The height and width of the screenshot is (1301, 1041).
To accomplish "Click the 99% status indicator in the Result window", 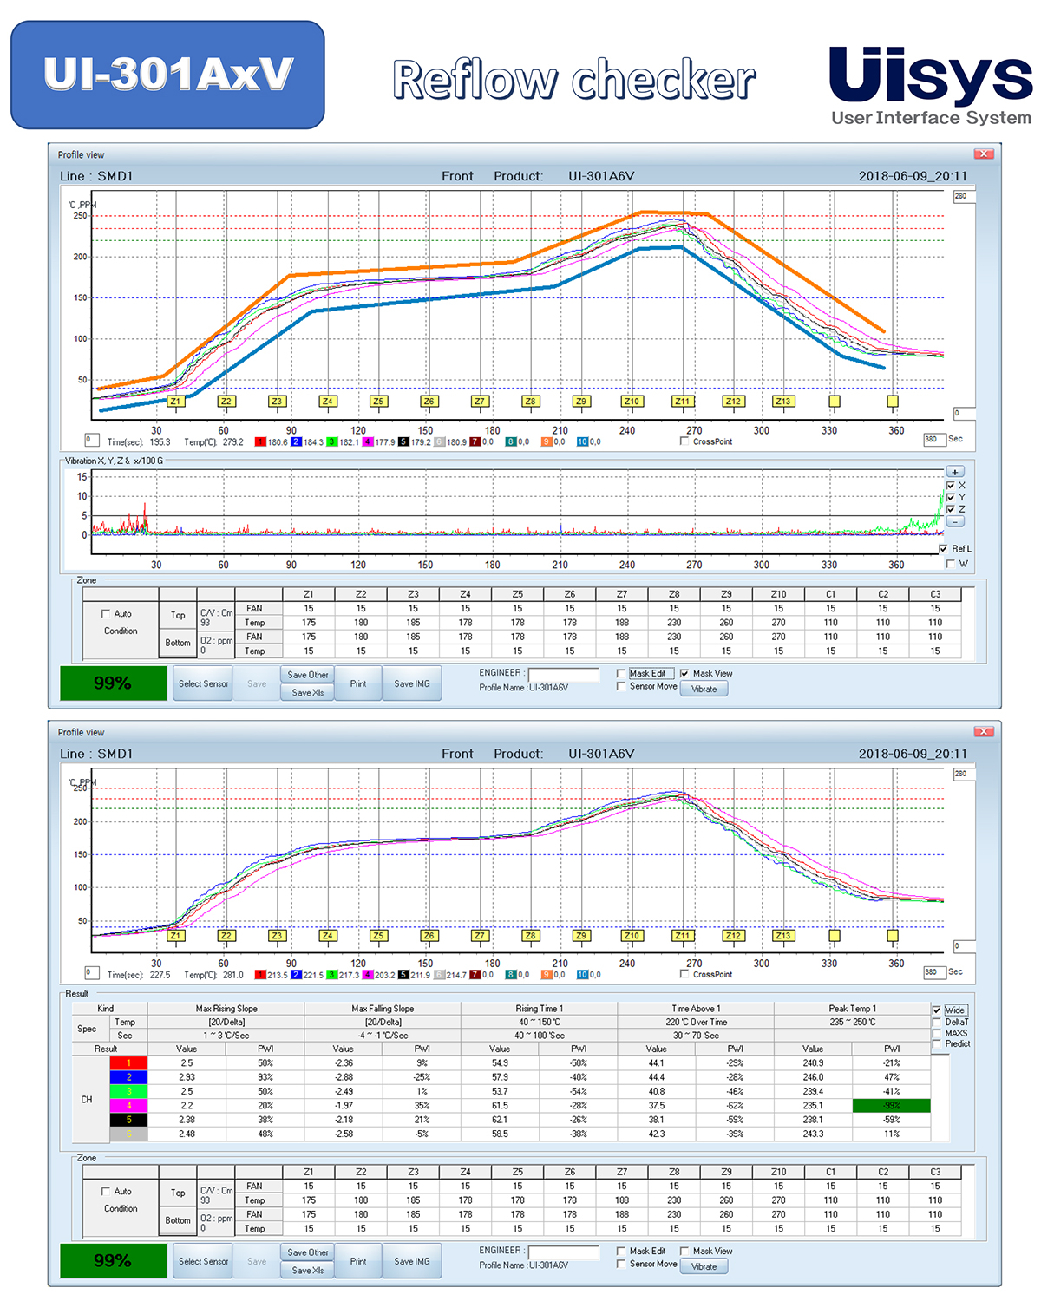I will pos(113,1261).
